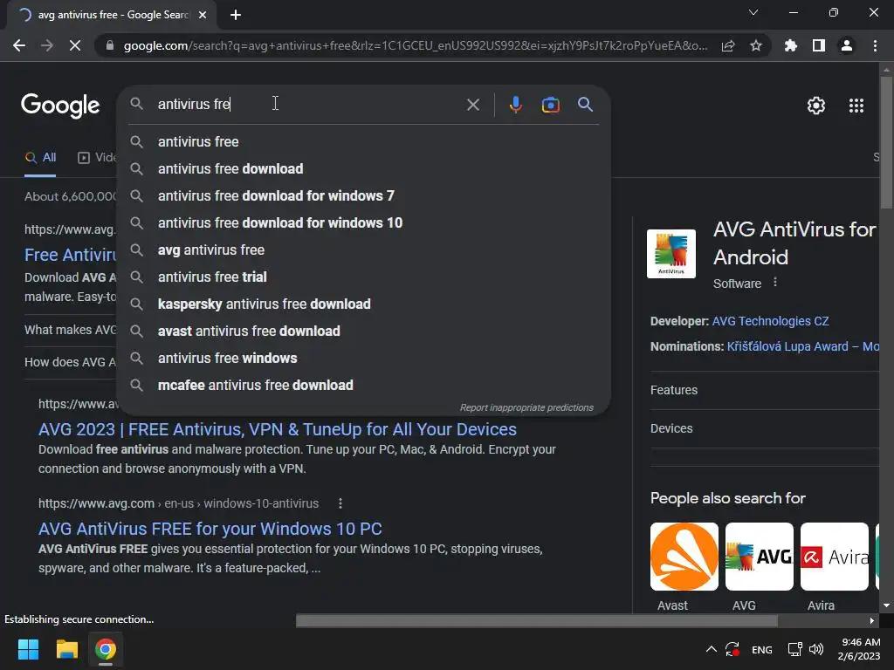Open 'Free Antivirus' first result title
Screen dimensions: 894x670
pos(70,256)
